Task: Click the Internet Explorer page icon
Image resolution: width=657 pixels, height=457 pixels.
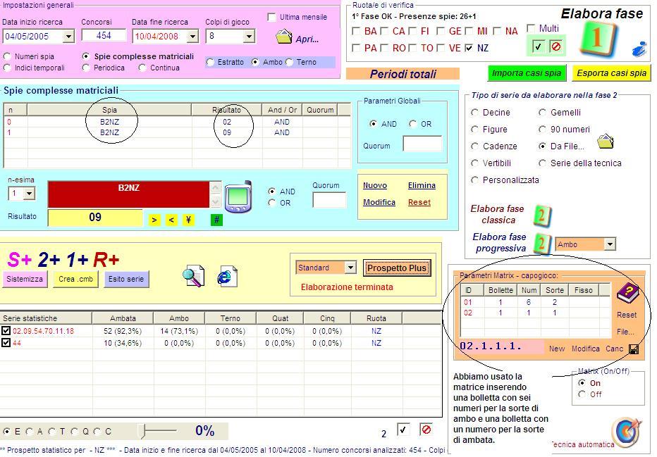Action: 227,277
